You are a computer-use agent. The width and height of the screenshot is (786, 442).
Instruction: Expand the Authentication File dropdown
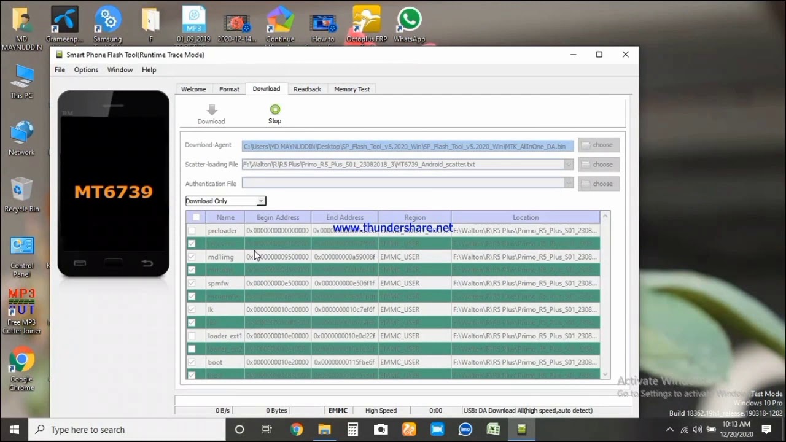(x=569, y=184)
